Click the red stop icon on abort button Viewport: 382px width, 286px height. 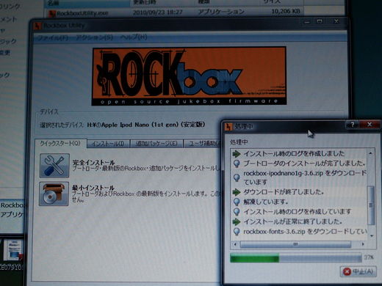[347, 271]
